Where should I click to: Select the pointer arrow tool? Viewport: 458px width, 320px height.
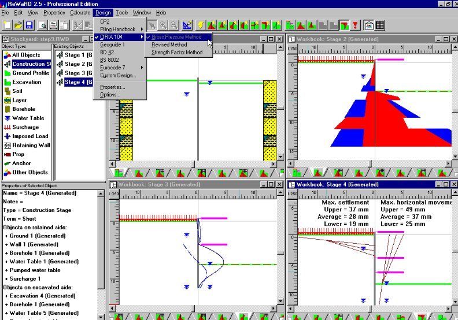(152, 25)
